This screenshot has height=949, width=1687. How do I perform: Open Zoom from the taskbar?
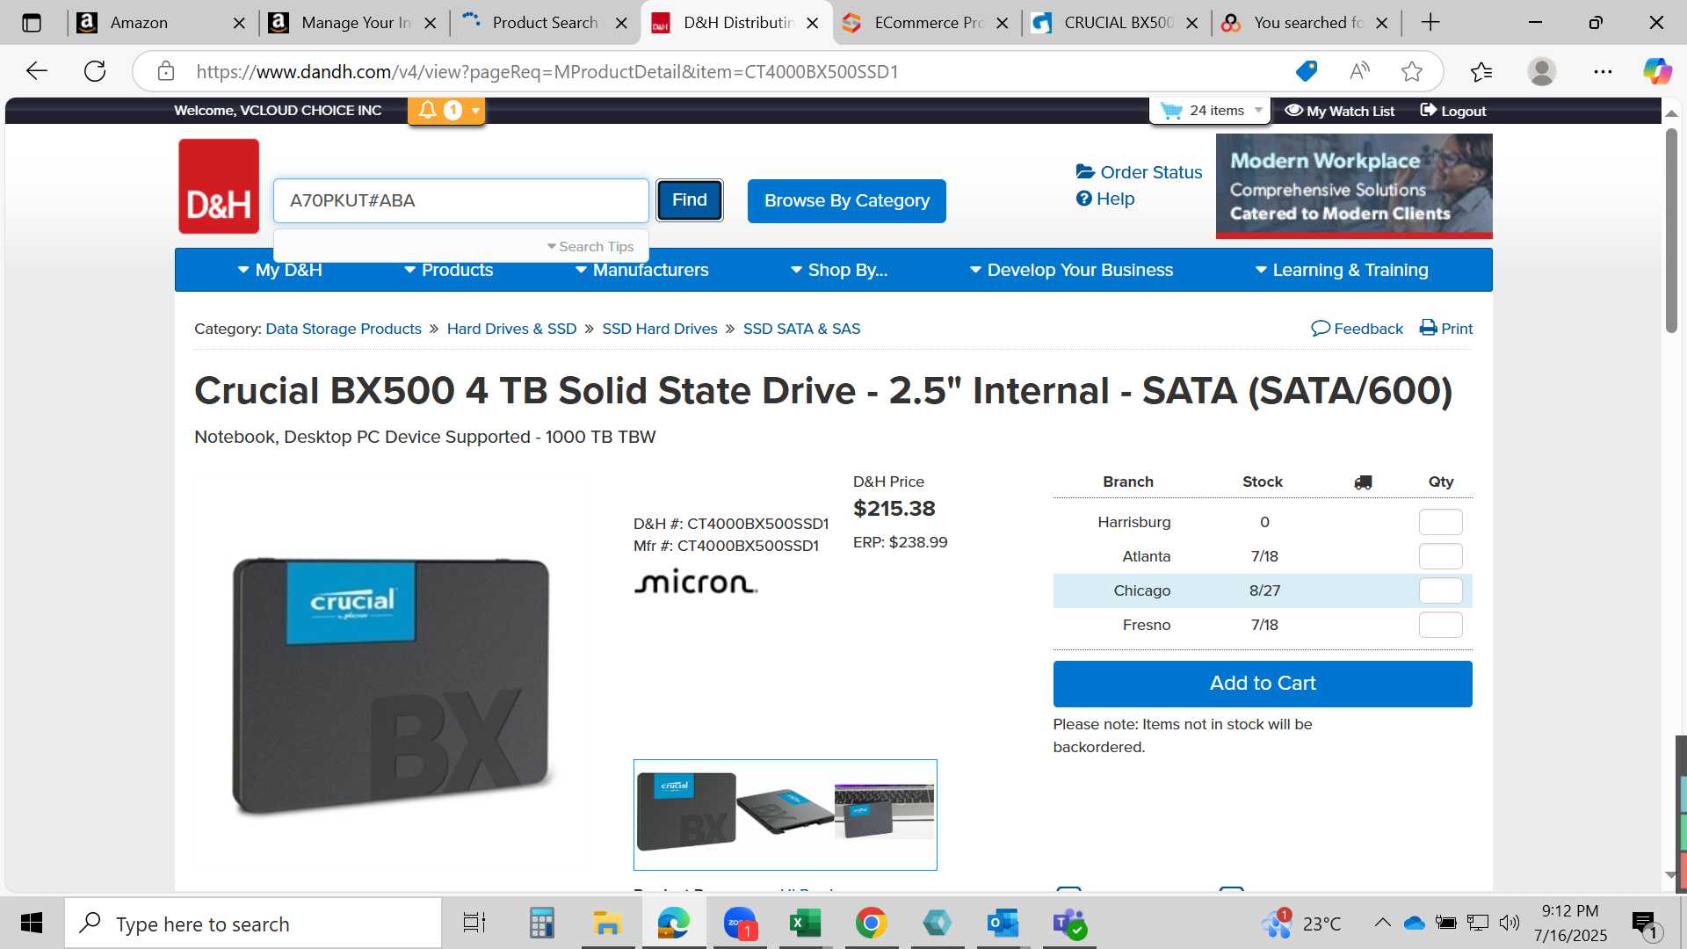(x=740, y=923)
